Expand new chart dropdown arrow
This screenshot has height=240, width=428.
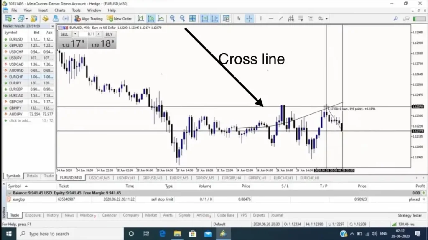click(x=14, y=19)
